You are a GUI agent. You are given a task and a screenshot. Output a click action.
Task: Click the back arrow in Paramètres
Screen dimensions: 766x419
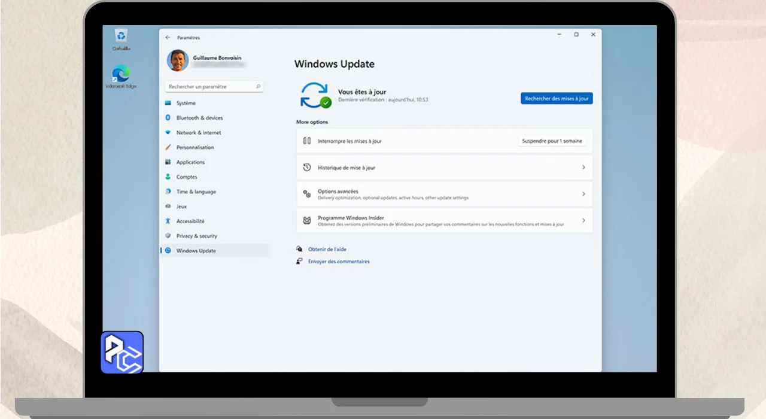point(168,37)
